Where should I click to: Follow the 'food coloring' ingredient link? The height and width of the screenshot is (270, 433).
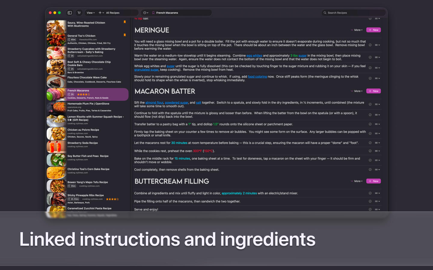coord(257,76)
